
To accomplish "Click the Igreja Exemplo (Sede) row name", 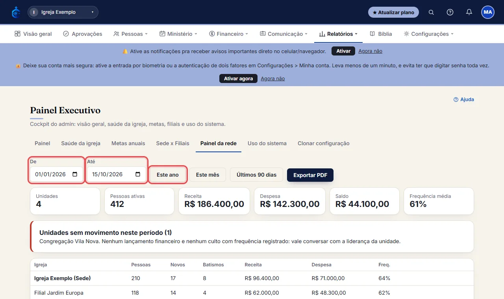I will (63, 278).
